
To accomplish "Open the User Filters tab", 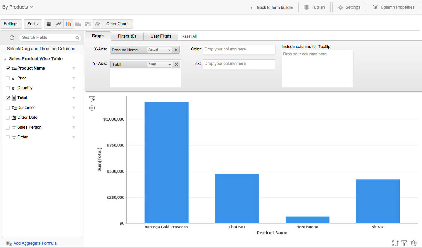I will coord(161,36).
